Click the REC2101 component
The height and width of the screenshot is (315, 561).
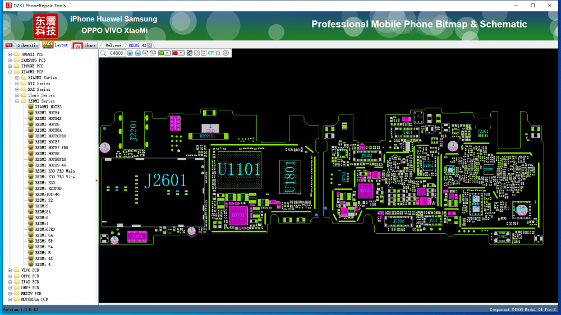(x=208, y=136)
